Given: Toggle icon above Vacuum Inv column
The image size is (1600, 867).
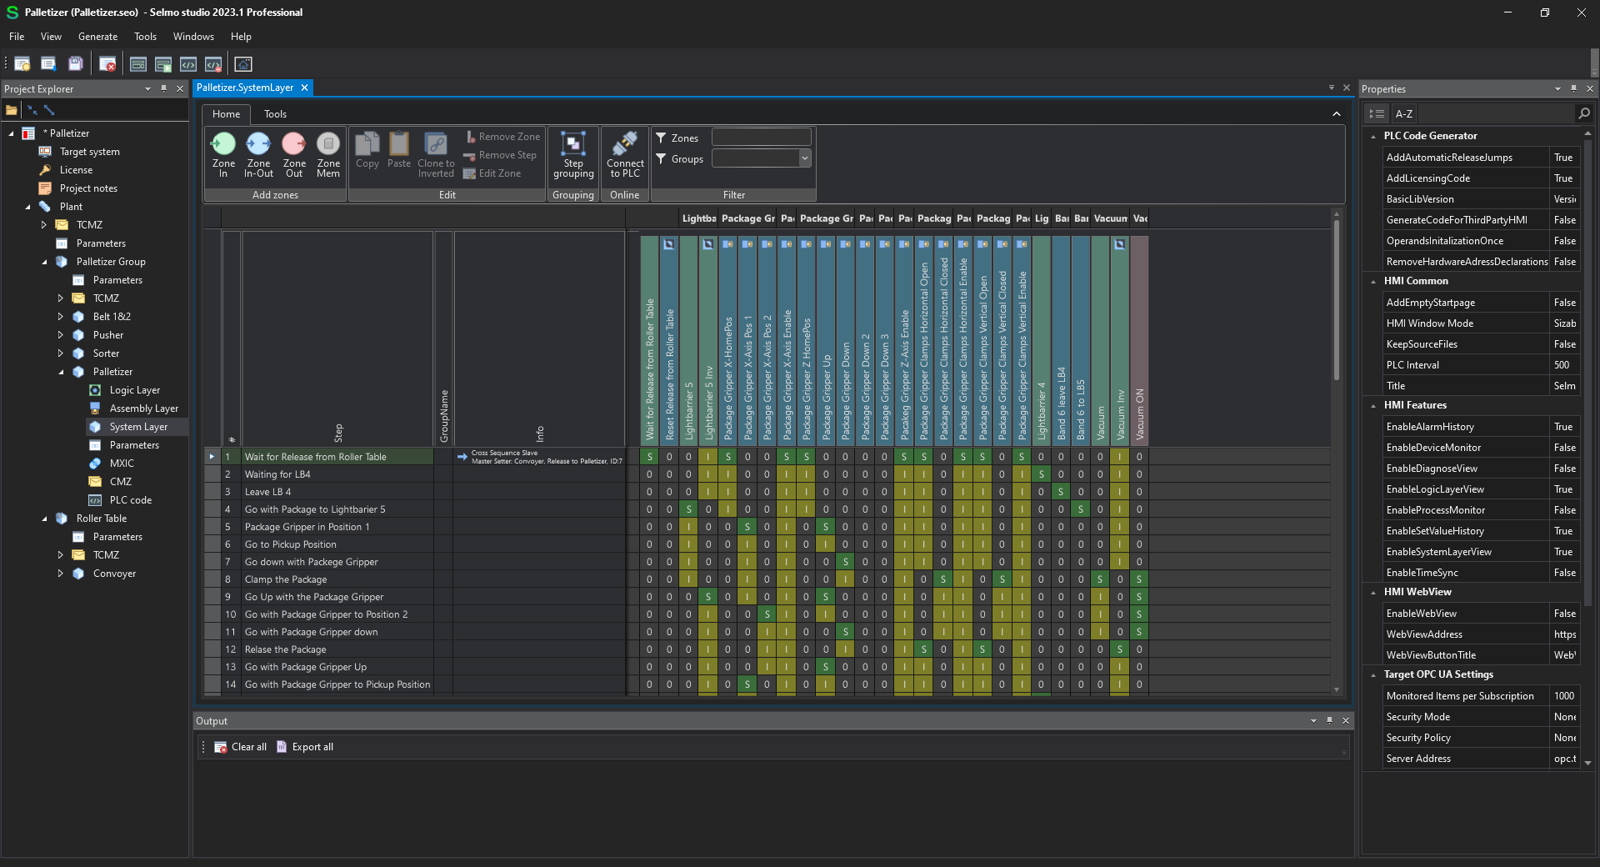Looking at the screenshot, I should pyautogui.click(x=1119, y=244).
